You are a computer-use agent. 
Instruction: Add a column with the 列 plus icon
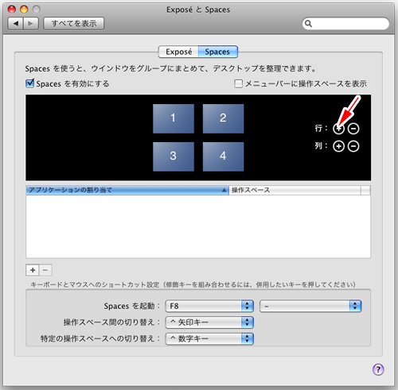point(339,146)
